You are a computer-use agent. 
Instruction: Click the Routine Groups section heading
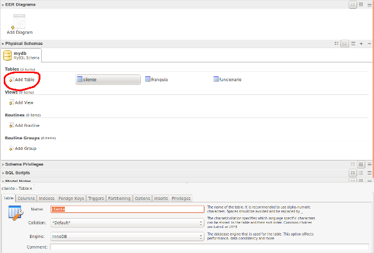22,138
